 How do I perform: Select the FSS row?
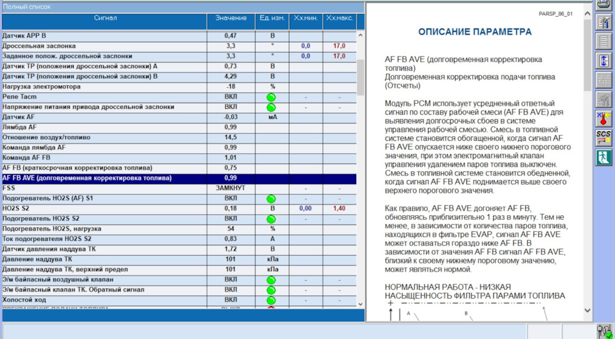click(x=179, y=188)
